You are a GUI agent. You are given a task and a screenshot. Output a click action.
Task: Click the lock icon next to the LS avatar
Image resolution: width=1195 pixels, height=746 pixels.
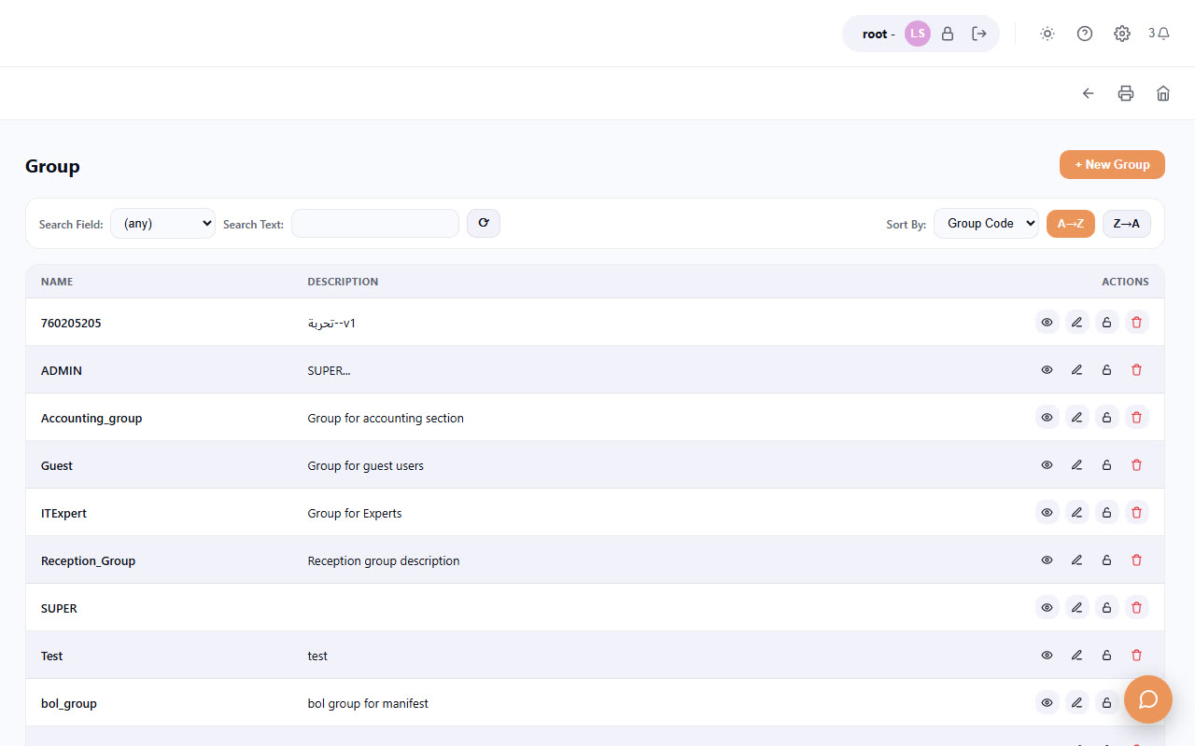point(948,34)
